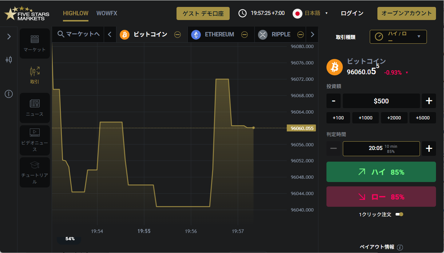This screenshot has width=444, height=253.
Task: Open the trade type High/Low dropdown
Action: click(398, 36)
